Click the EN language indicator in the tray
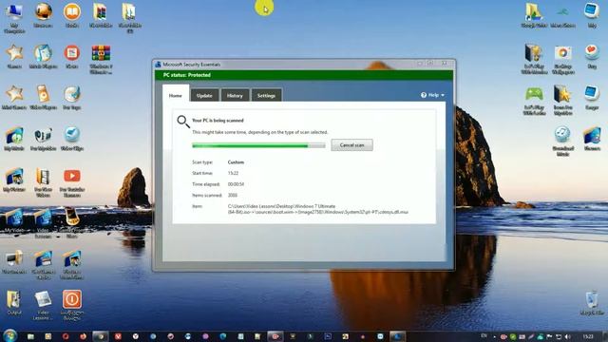The width and height of the screenshot is (608, 342). click(x=484, y=335)
